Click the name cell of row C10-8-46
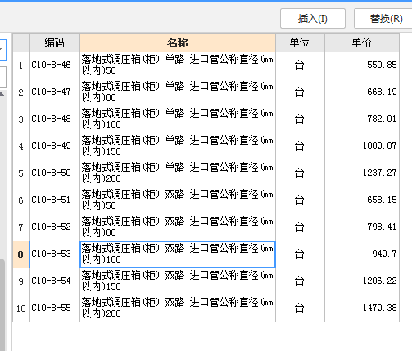 tap(178, 65)
